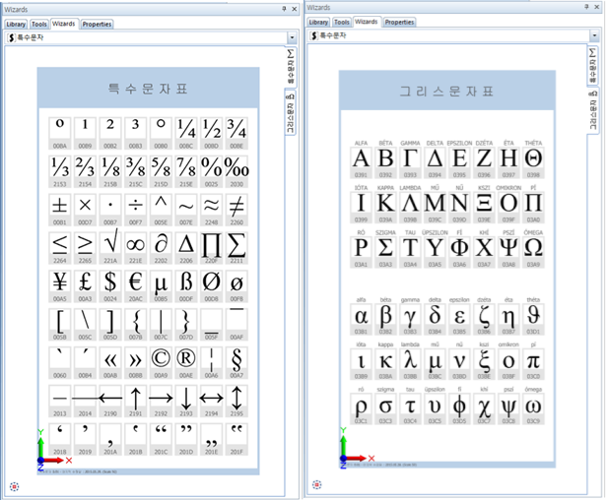Toggle auto-hide pin on left Wizards panel

284,8
